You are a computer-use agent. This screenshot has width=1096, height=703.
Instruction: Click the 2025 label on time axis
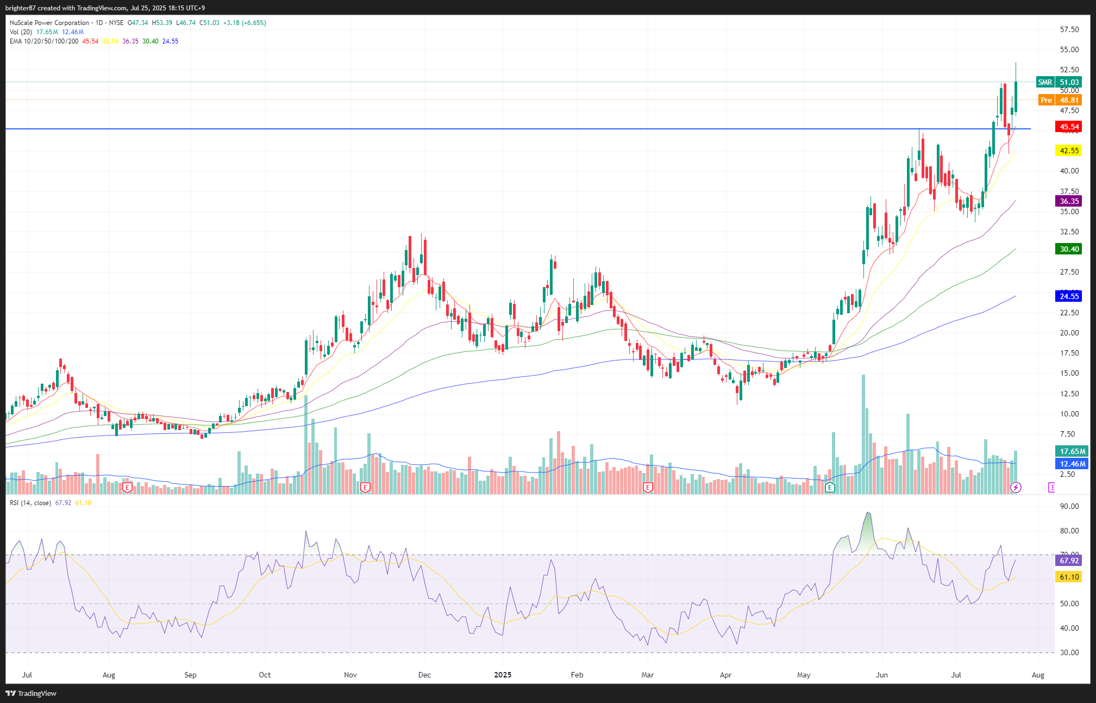point(503,675)
